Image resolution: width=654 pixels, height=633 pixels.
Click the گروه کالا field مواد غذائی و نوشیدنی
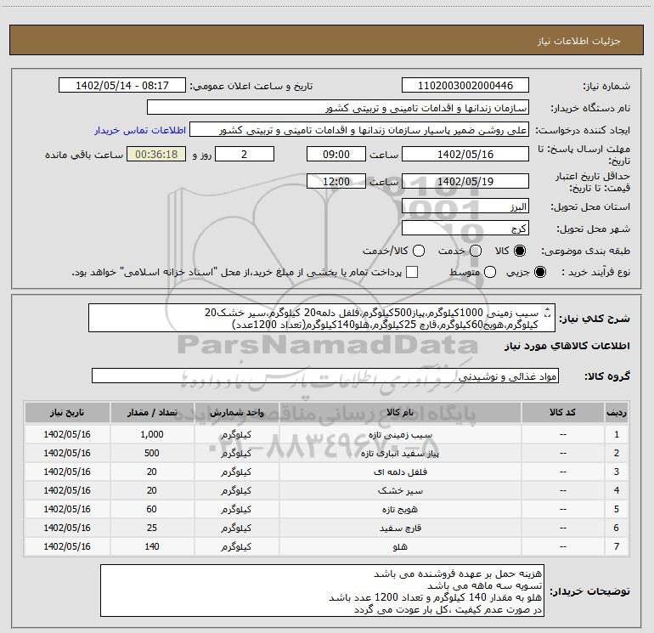click(x=325, y=376)
